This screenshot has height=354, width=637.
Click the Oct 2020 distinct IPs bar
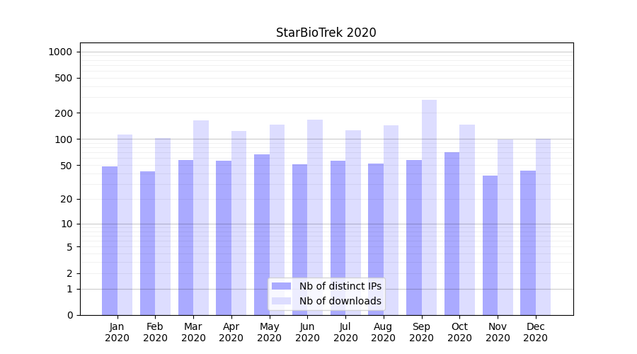pos(452,234)
